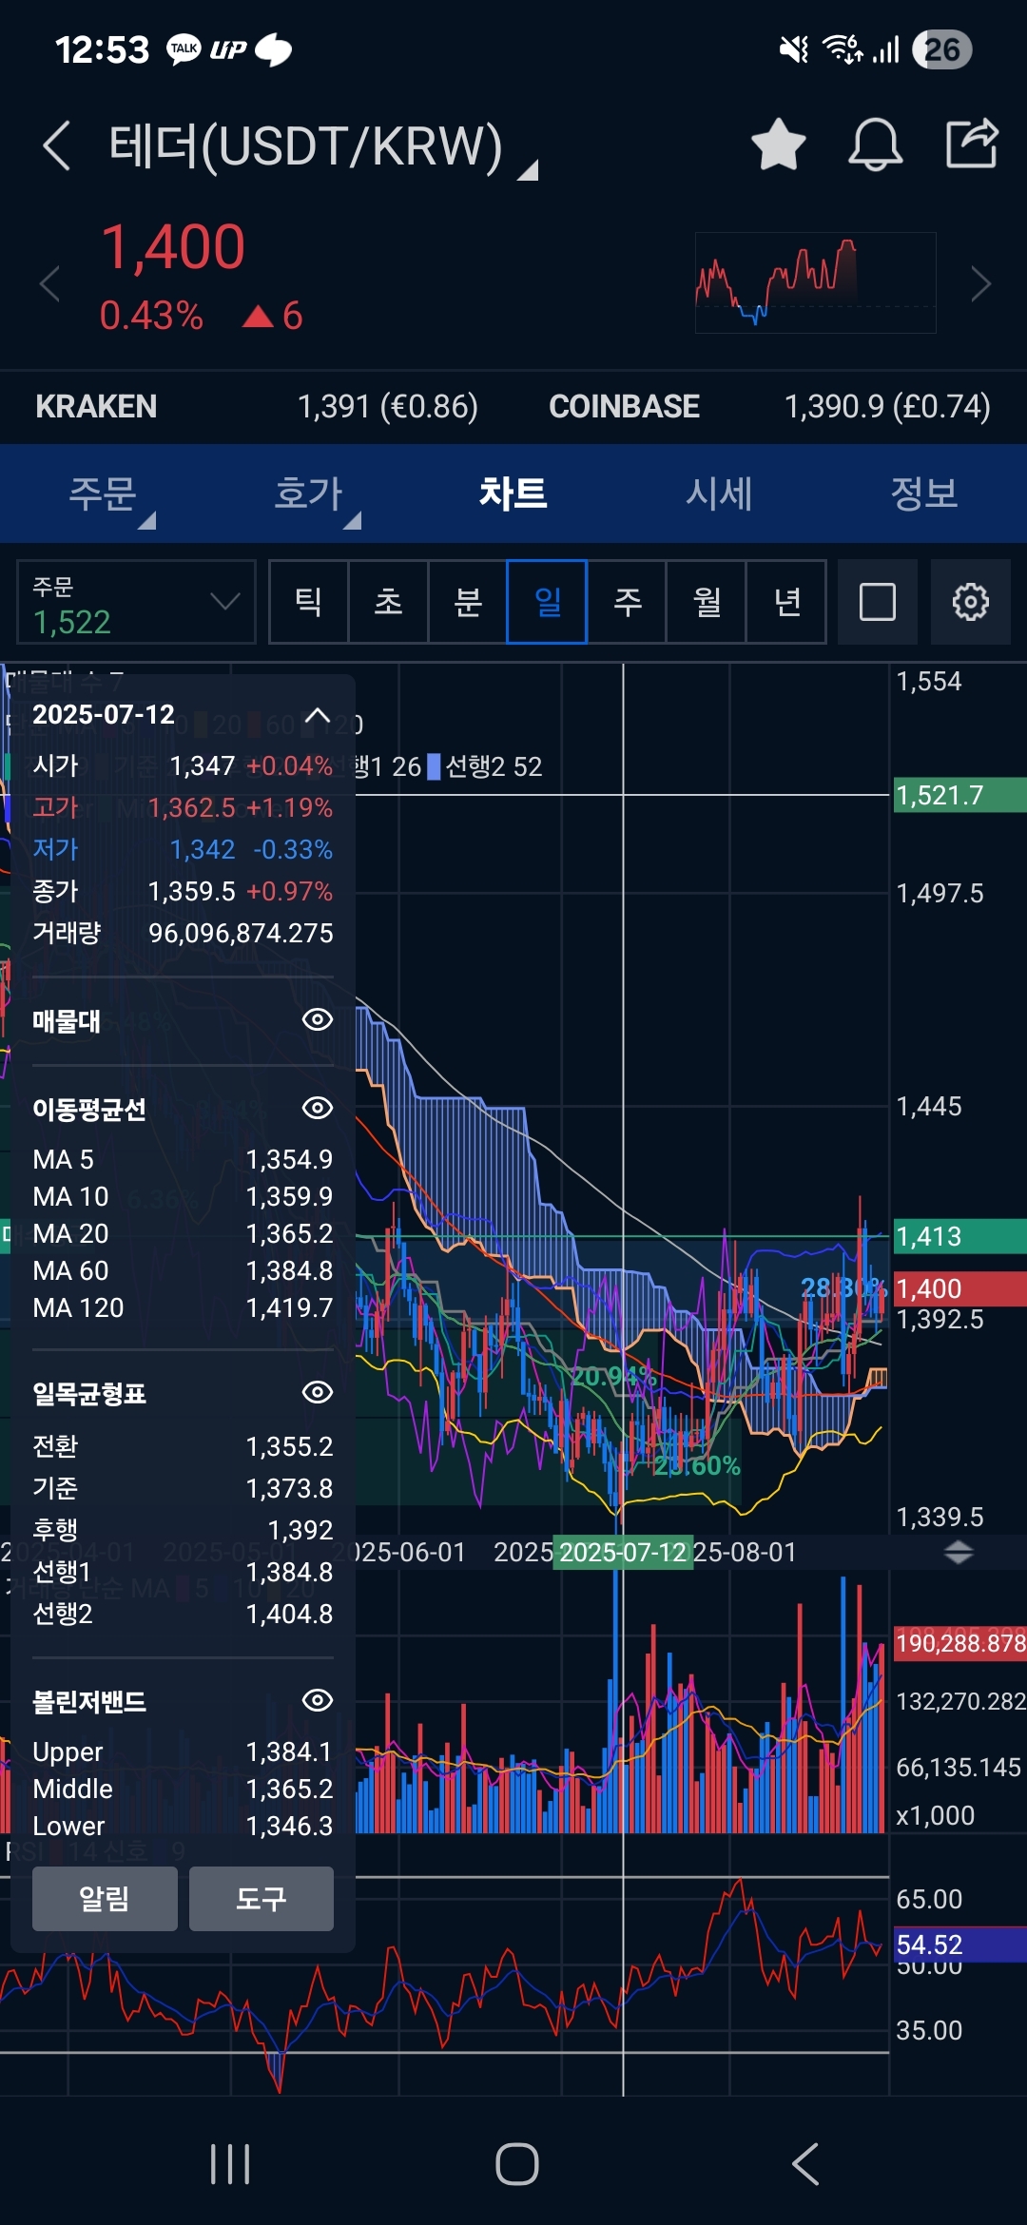Expand coin selector triangle next to title

(x=528, y=170)
